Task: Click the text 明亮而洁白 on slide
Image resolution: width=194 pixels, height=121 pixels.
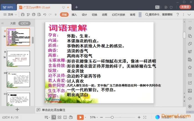Action: [x=77, y=95]
